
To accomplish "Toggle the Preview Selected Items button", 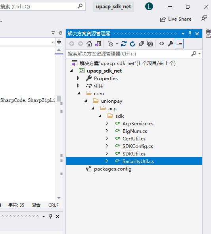I will [x=179, y=44].
